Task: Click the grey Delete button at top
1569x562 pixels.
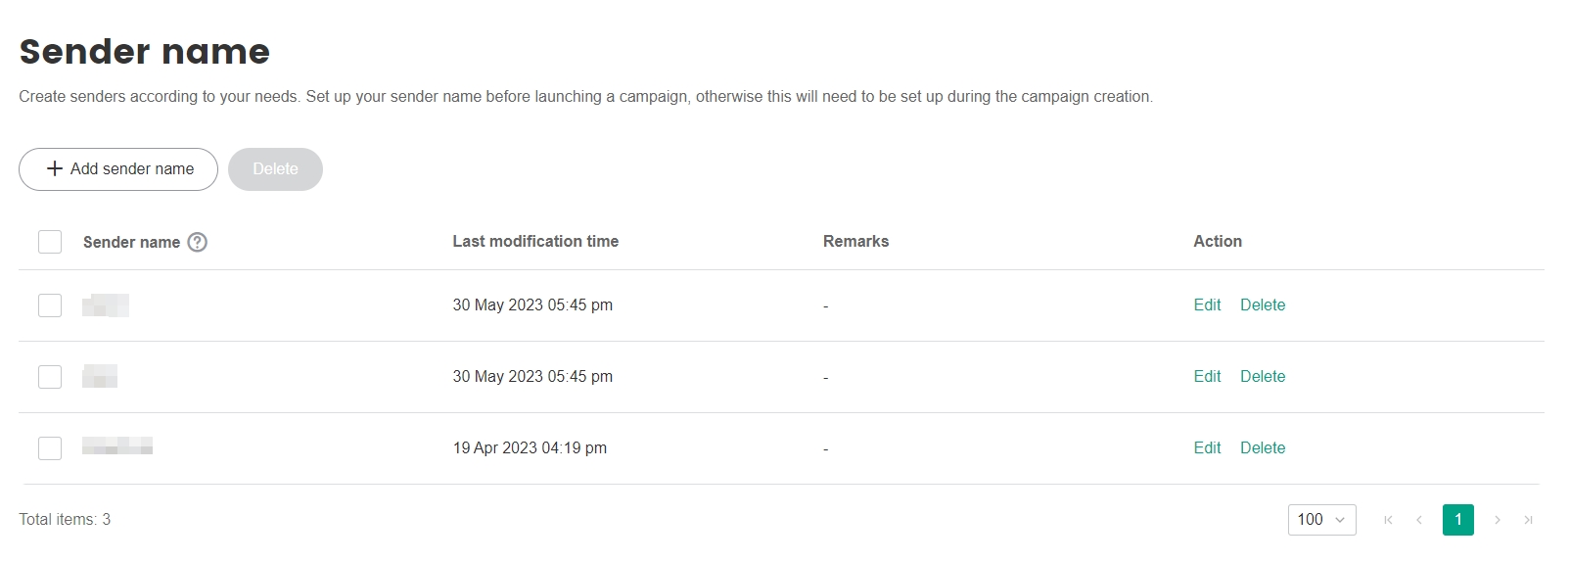Action: (x=275, y=169)
